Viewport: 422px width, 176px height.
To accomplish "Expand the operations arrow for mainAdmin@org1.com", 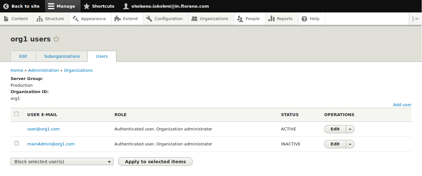I will pyautogui.click(x=350, y=144).
